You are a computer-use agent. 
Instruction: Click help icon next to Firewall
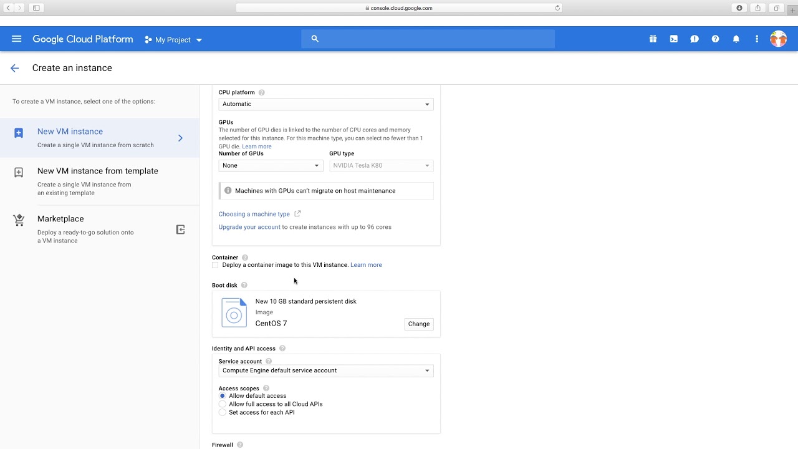239,445
